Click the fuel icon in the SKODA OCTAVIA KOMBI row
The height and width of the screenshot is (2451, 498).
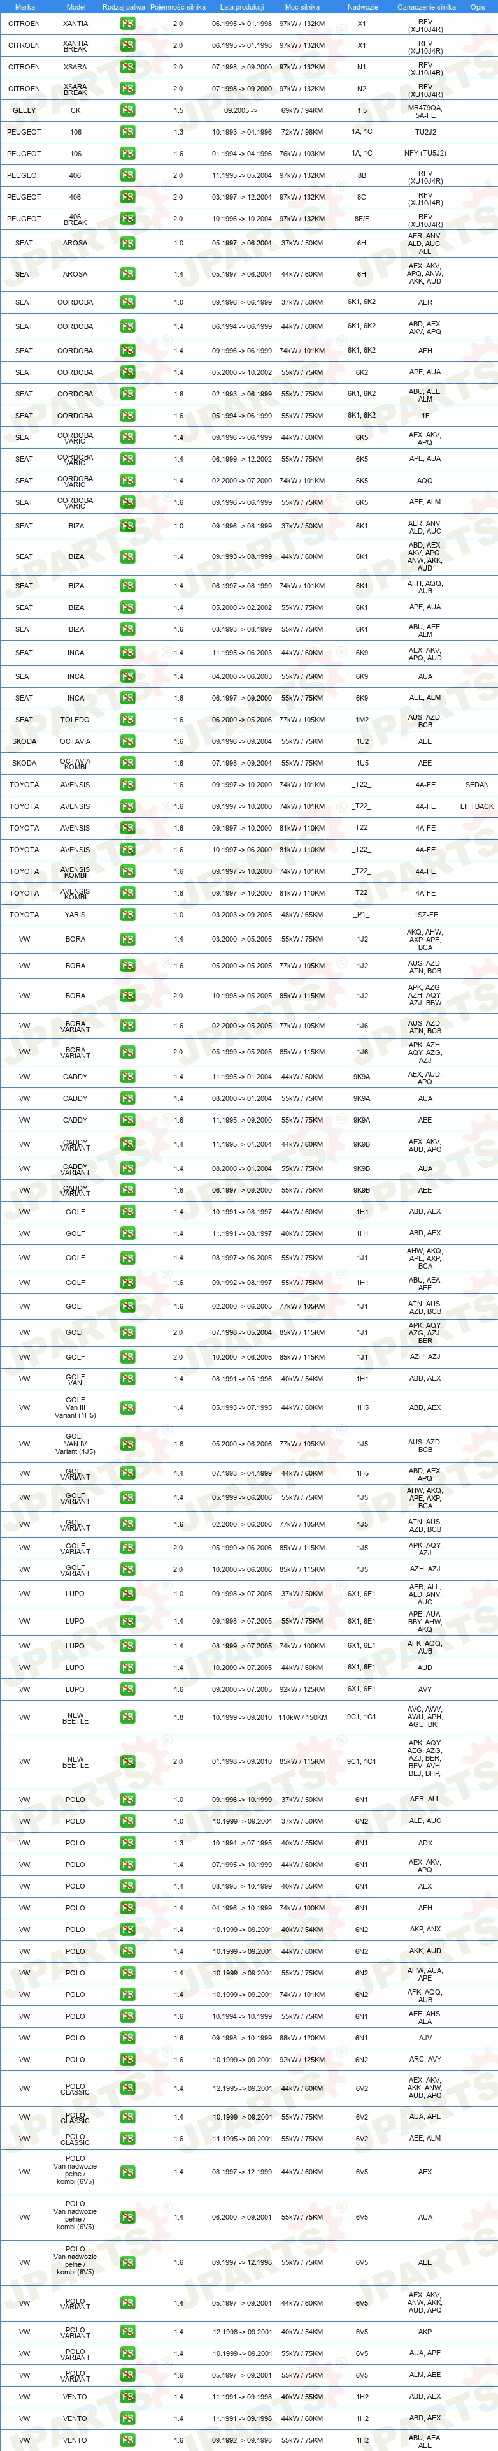tap(127, 763)
